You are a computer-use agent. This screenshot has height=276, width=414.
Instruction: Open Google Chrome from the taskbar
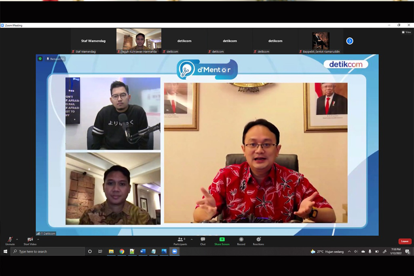pyautogui.click(x=122, y=251)
